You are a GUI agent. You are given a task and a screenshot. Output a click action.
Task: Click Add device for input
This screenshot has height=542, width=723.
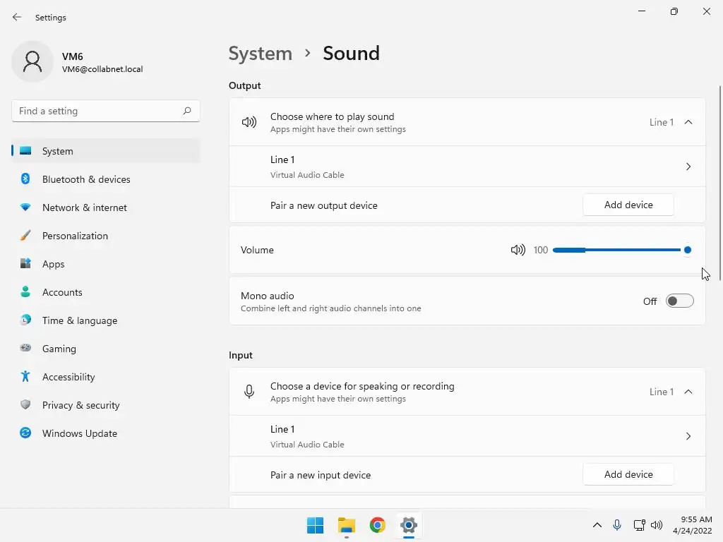[x=628, y=474]
